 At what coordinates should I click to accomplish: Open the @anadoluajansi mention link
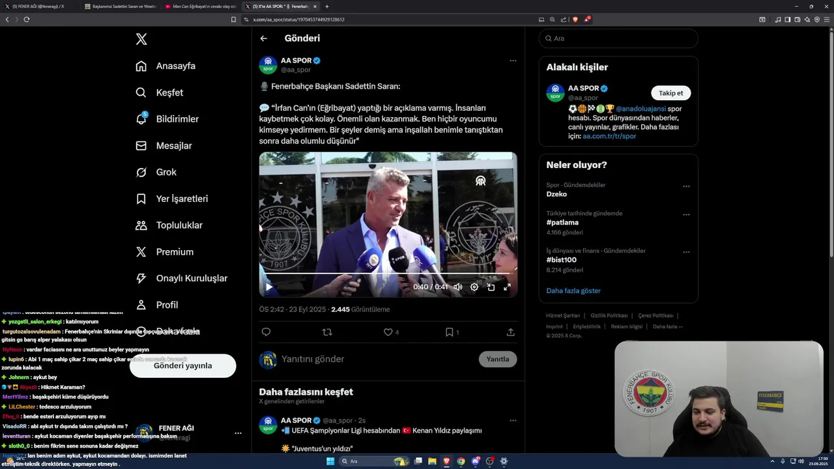point(640,109)
